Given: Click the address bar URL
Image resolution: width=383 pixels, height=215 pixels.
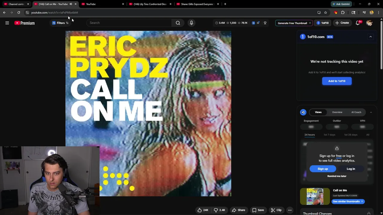Looking at the screenshot, I should coord(54,13).
